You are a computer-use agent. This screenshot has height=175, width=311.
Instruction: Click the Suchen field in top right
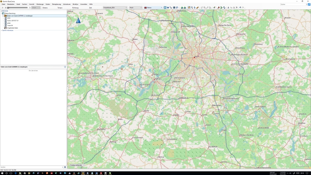293,4
